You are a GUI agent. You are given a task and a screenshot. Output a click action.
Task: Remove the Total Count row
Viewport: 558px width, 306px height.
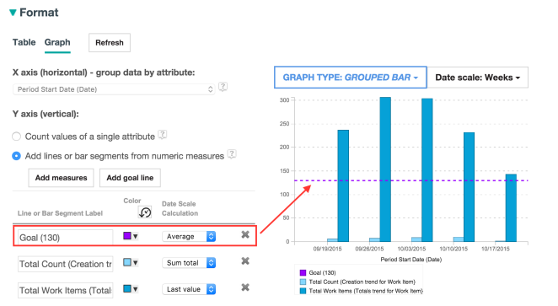tap(245, 260)
